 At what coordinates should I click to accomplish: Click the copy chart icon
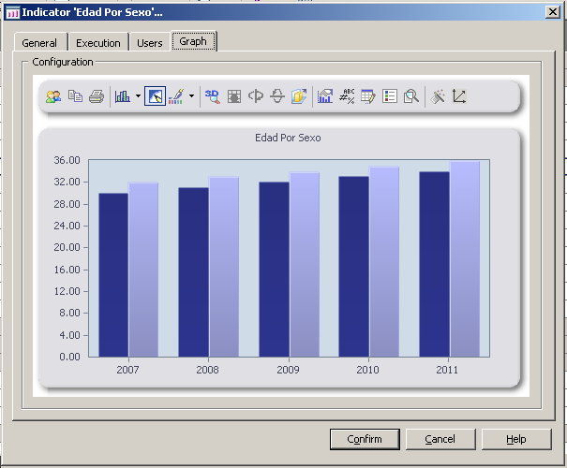(x=75, y=96)
